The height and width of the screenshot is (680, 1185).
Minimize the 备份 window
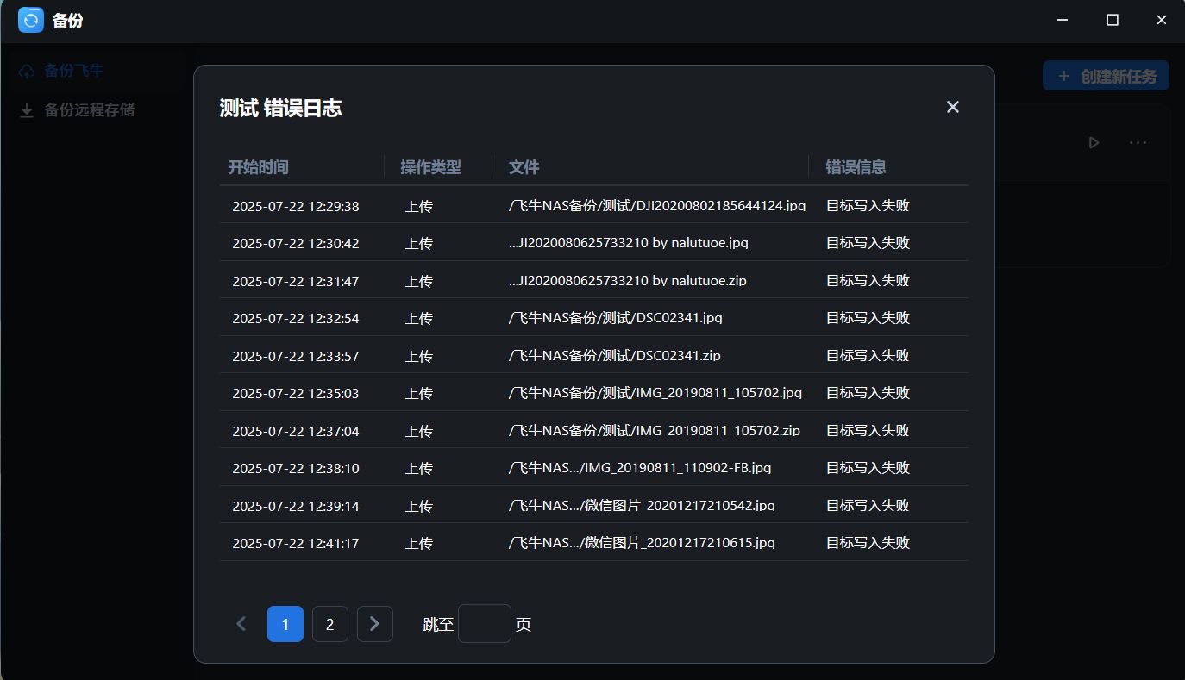tap(1063, 20)
